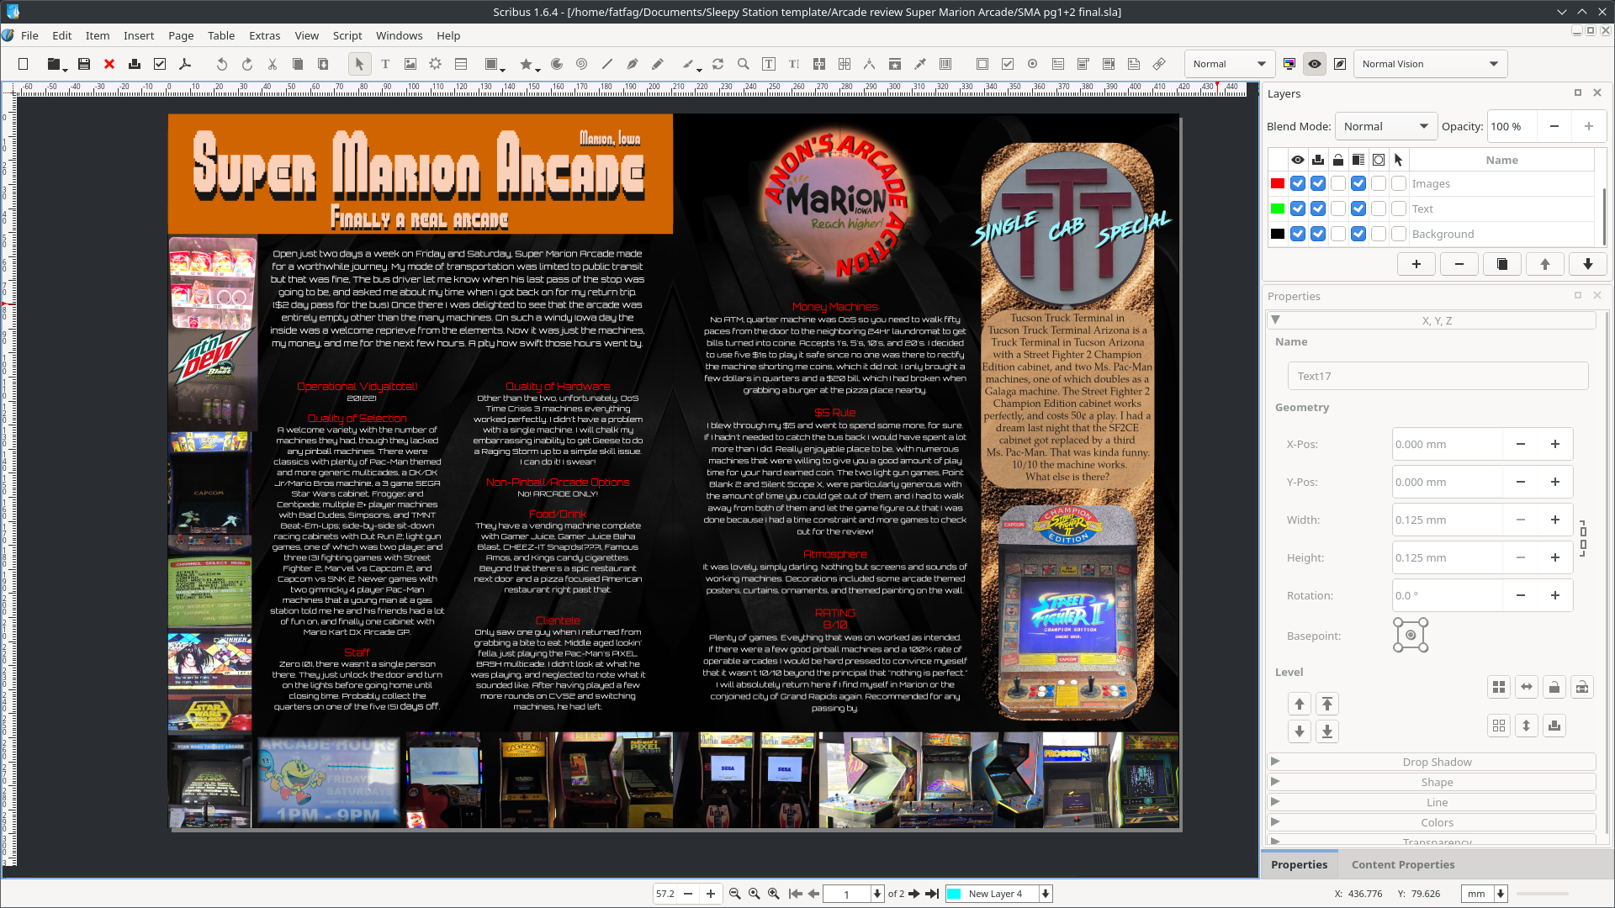Click the red Images layer color swatch
Image resolution: width=1615 pixels, height=908 pixels.
(1278, 183)
